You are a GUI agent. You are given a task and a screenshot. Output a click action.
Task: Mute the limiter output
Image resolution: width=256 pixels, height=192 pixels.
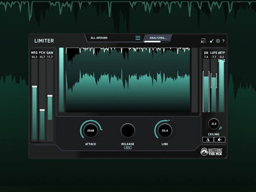tap(219, 139)
